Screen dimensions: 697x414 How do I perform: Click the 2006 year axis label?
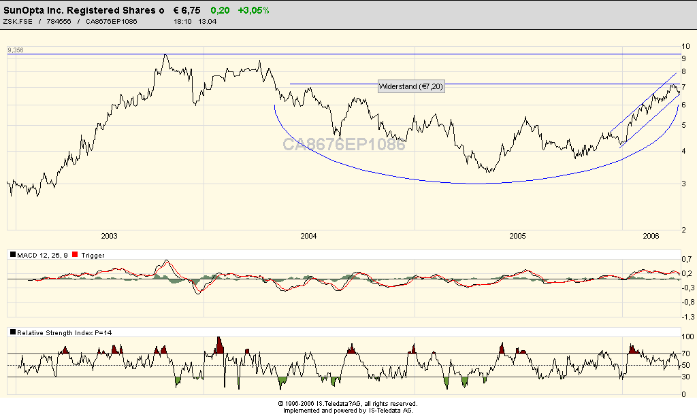tap(651, 236)
